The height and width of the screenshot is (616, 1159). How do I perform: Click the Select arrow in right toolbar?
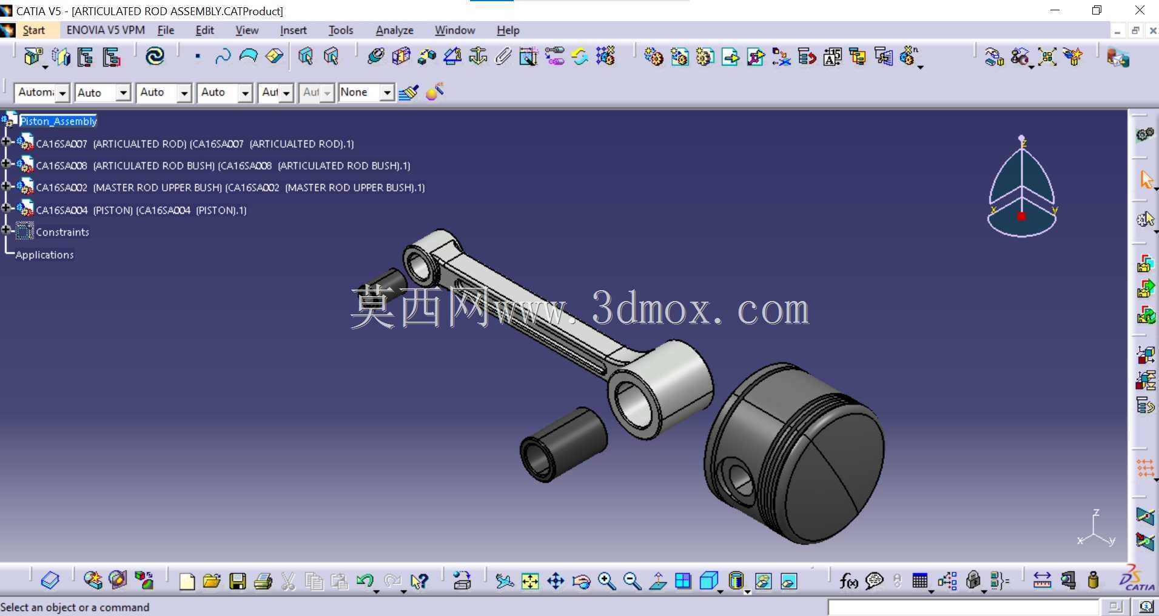(x=1146, y=180)
